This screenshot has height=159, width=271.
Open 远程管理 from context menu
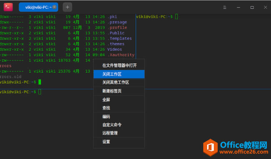(119, 133)
